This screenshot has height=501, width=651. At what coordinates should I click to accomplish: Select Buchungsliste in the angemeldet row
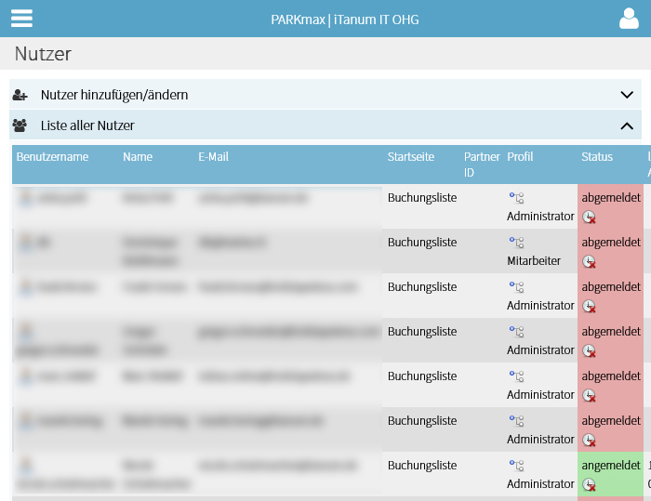422,466
